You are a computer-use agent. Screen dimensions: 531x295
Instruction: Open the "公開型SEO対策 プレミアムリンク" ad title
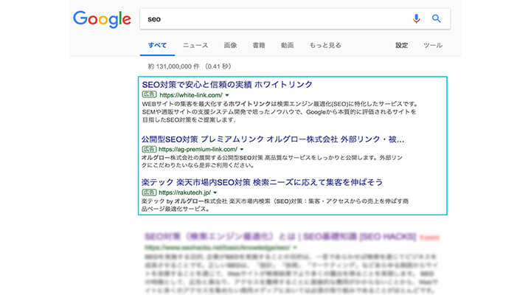point(273,139)
